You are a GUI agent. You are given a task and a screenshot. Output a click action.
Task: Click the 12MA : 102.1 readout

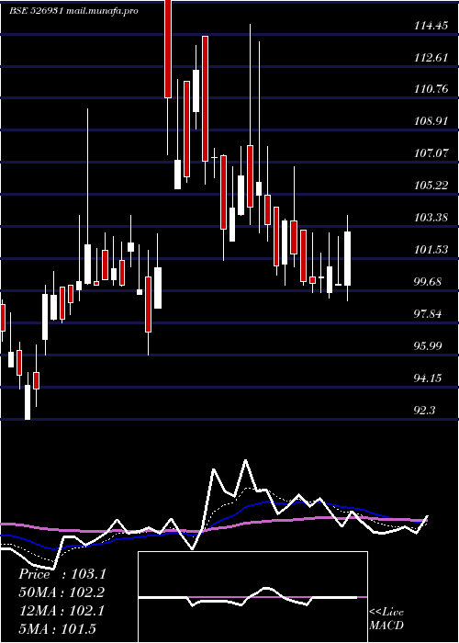click(62, 611)
